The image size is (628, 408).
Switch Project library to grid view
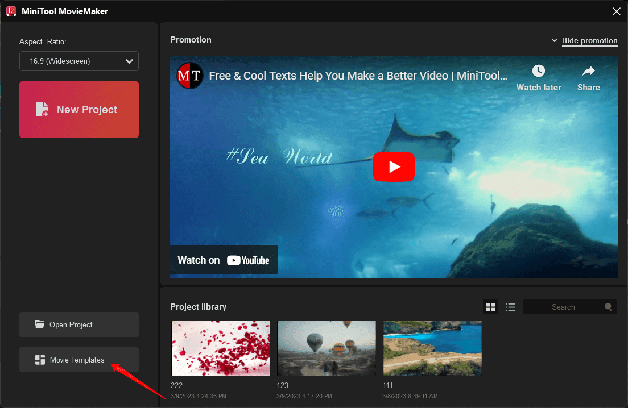490,306
